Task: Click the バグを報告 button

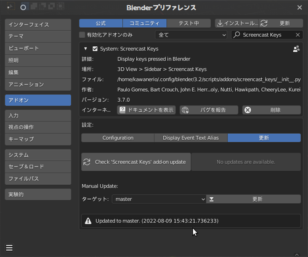Action: click(209, 110)
